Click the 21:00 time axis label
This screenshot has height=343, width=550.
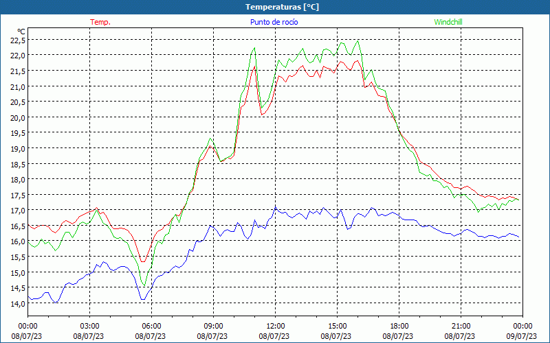[x=461, y=327]
